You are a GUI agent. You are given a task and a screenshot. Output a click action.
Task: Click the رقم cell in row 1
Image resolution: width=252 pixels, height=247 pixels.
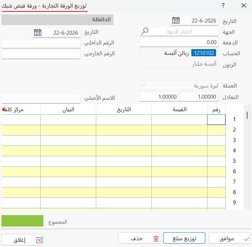tap(216, 120)
